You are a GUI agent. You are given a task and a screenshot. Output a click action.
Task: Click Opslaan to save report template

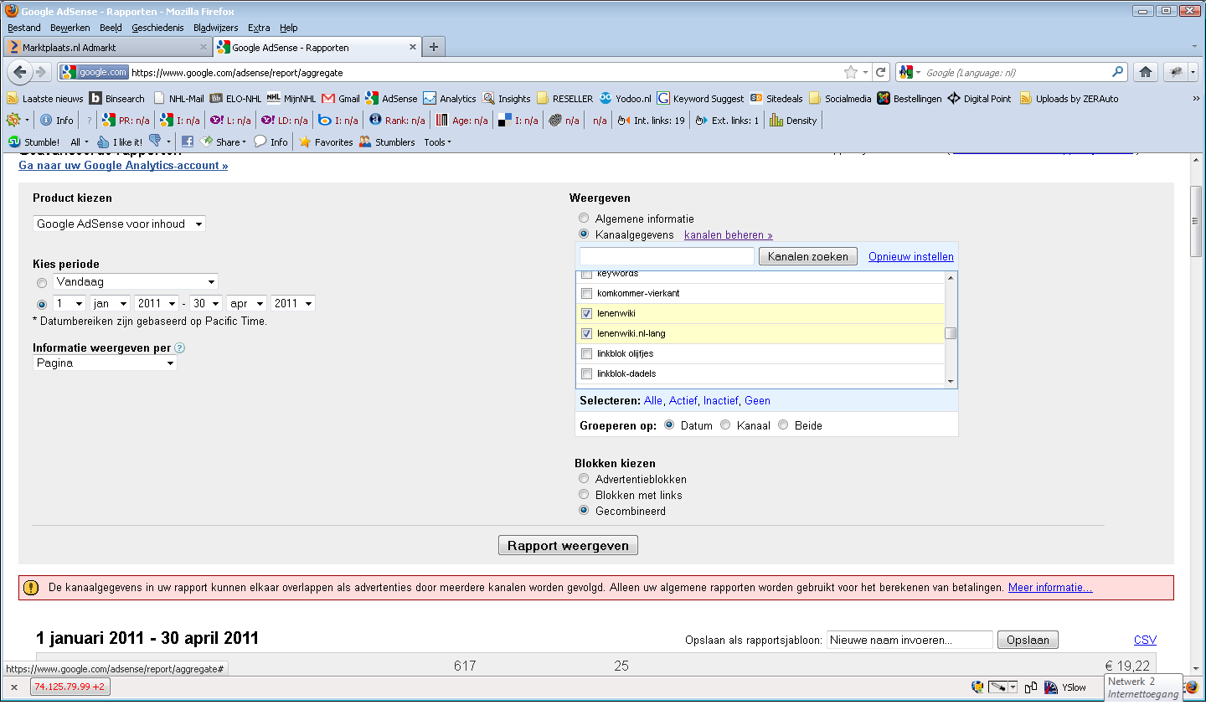pyautogui.click(x=1028, y=640)
